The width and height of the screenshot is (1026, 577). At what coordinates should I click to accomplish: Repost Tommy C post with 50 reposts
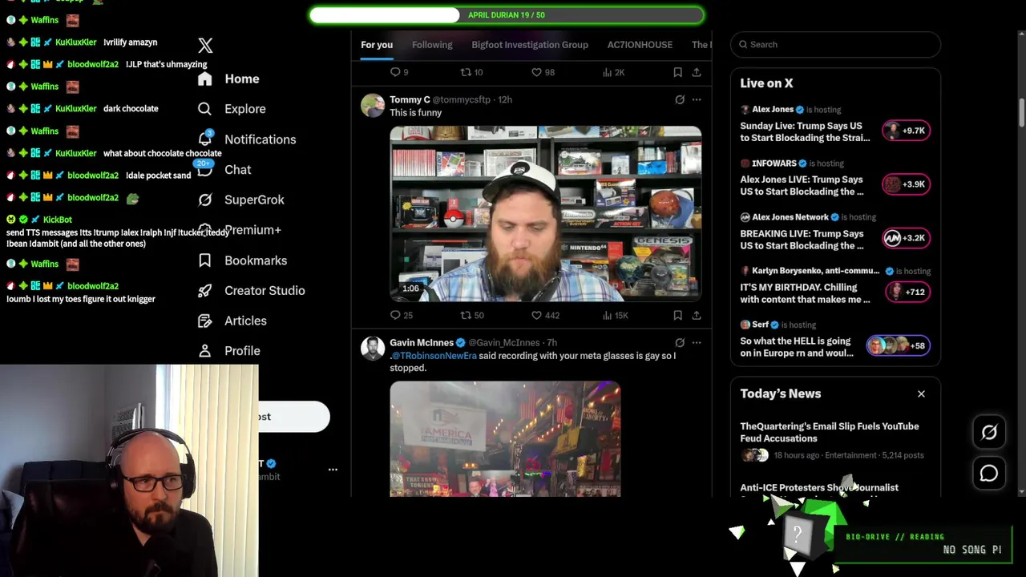point(472,316)
